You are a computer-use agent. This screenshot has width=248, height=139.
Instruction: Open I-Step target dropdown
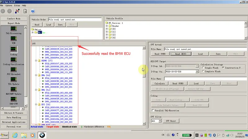(197, 72)
